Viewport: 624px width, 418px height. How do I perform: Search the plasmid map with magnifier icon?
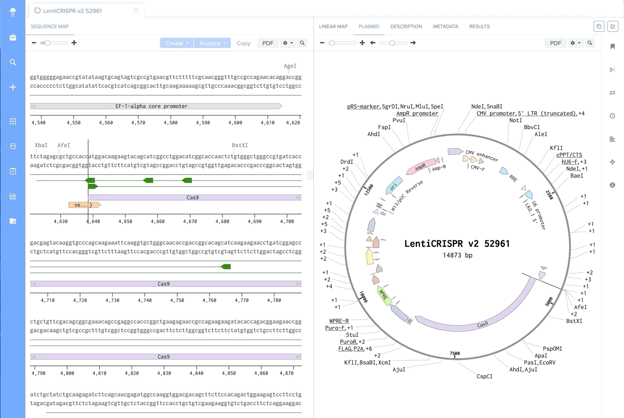(590, 43)
